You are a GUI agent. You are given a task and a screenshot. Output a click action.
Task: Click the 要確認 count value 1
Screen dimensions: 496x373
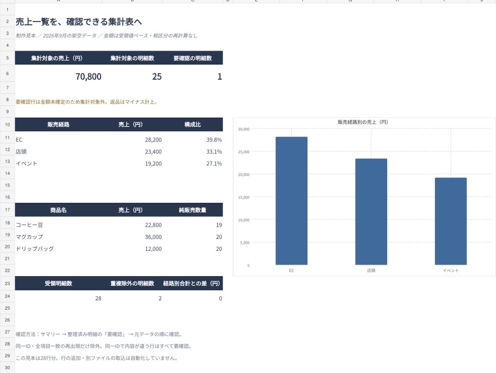tap(220, 76)
